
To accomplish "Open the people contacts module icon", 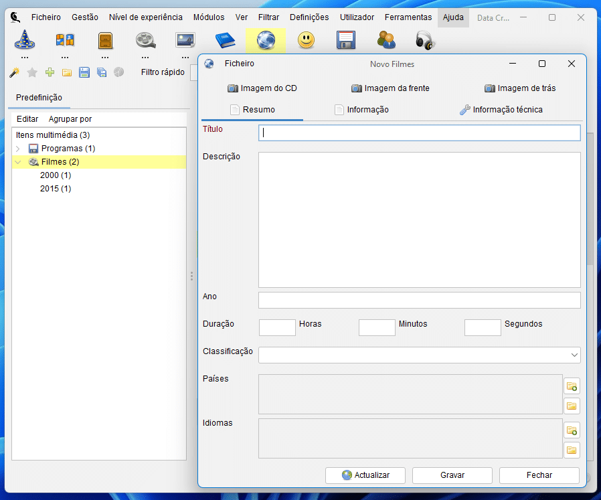I will click(x=386, y=40).
